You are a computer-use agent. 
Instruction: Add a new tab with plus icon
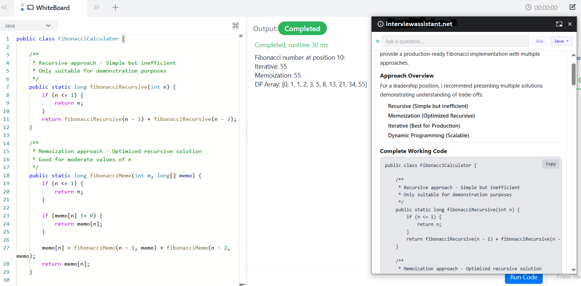coord(115,7)
